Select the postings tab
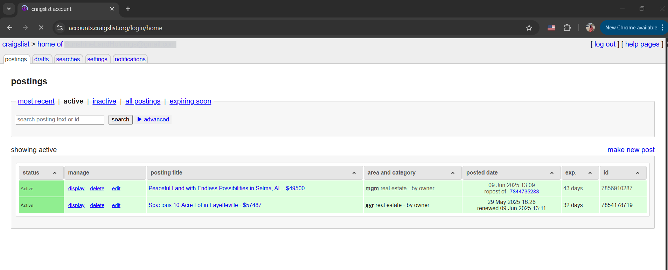The width and height of the screenshot is (668, 270). point(16,59)
